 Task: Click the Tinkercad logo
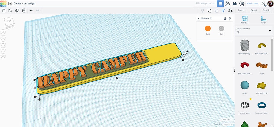point(3,3)
